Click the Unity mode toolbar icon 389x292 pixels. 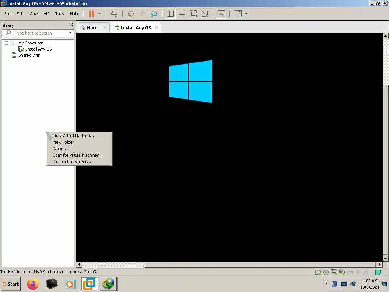coord(205,14)
